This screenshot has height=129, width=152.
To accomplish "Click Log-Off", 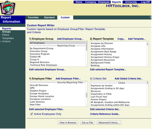I will click(x=145, y=2).
